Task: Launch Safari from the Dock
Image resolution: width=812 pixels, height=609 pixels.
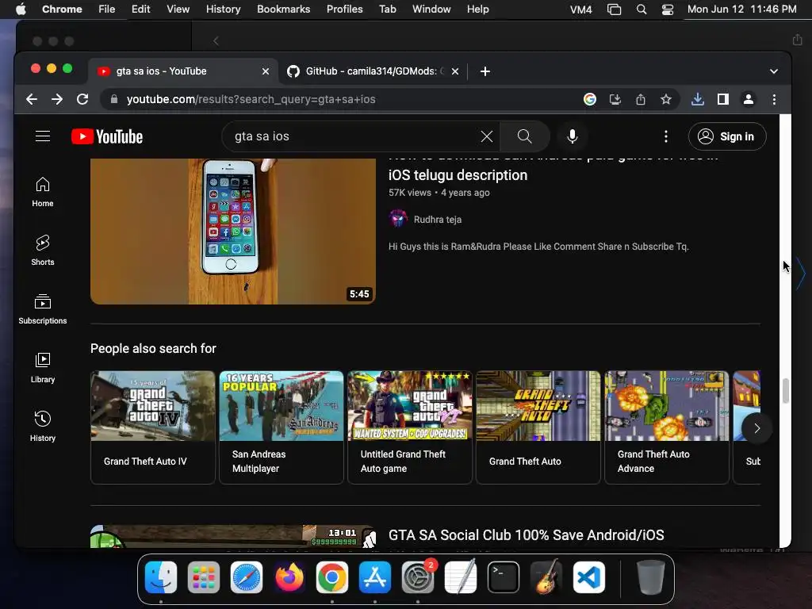Action: tap(247, 577)
